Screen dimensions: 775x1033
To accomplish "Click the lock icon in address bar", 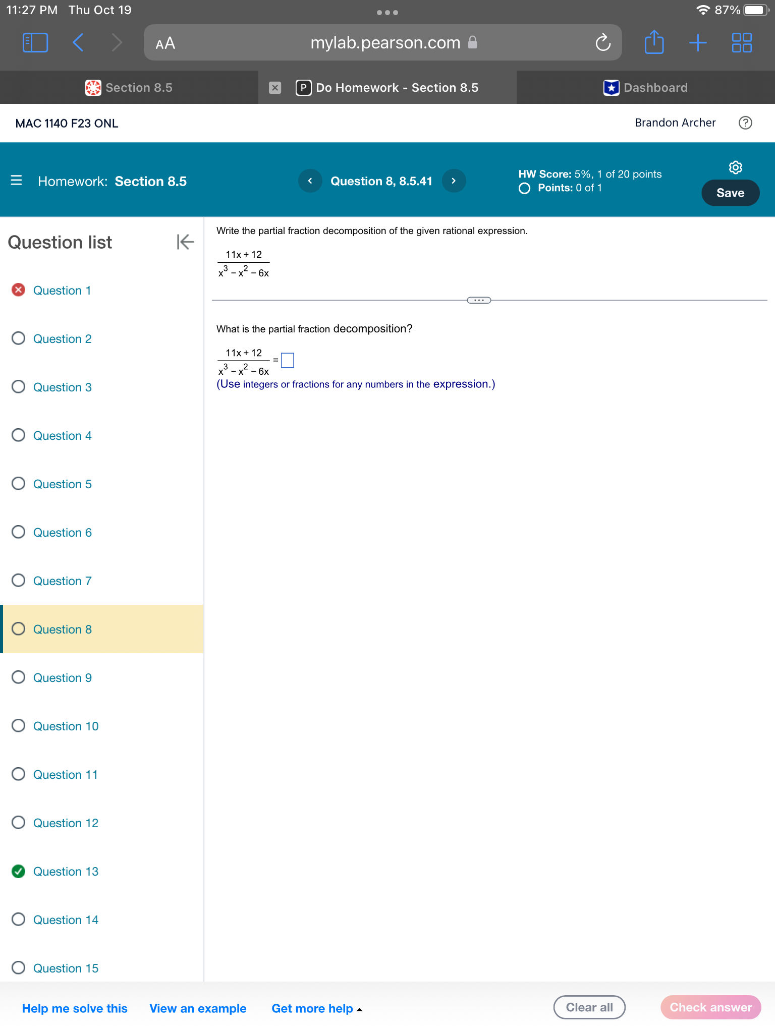I will [473, 42].
